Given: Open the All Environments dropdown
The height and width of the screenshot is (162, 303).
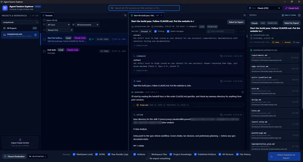Looking at the screenshot, I should 88,25.
